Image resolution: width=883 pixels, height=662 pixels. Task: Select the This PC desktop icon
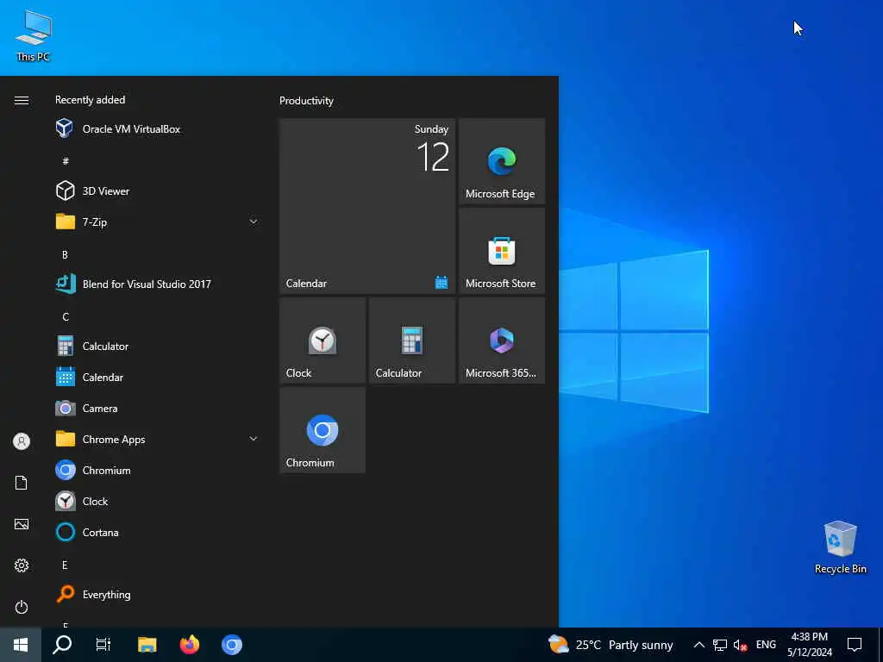coord(34,35)
